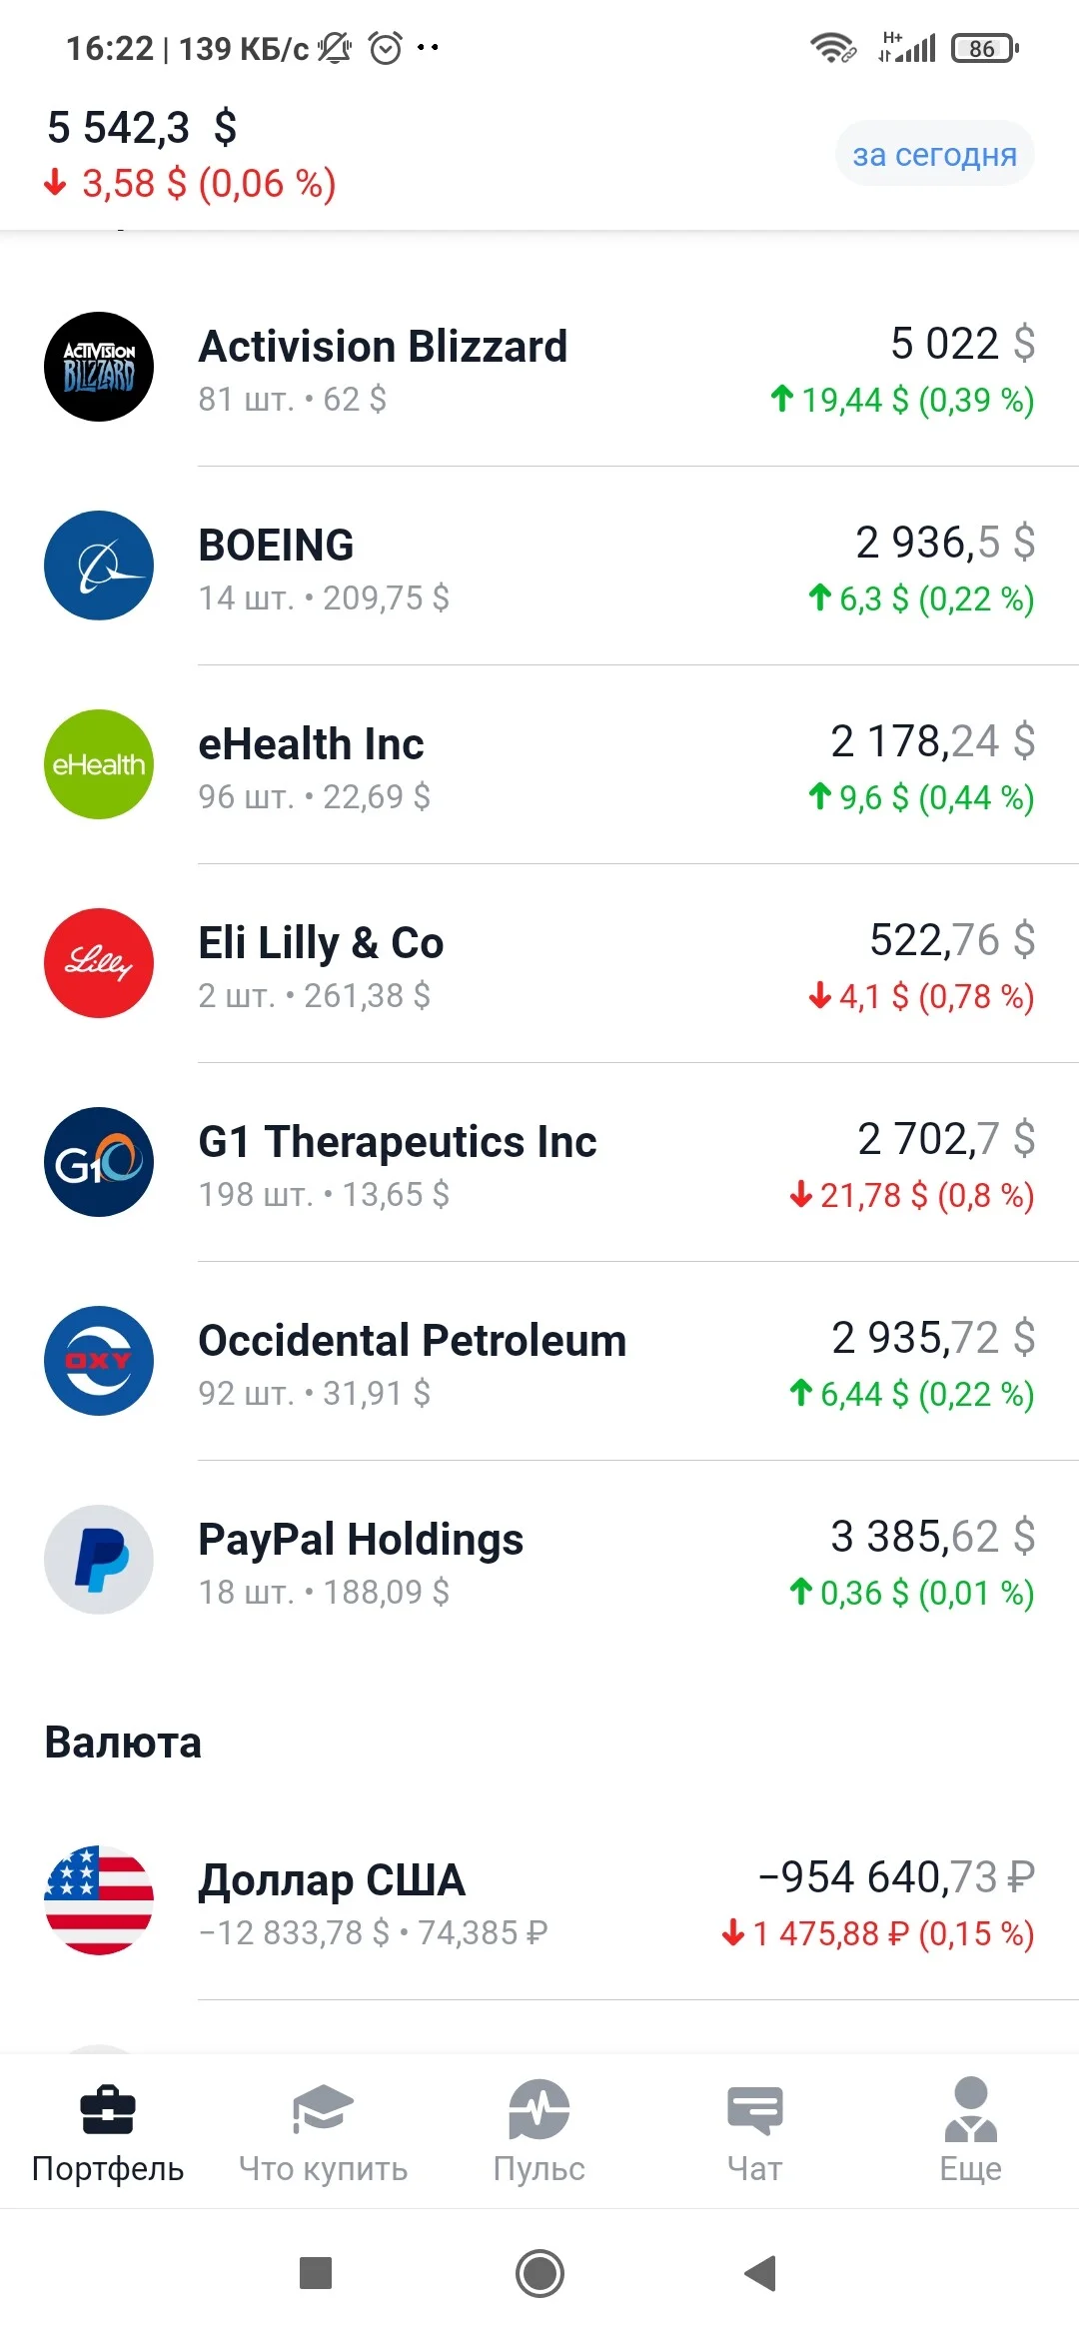Open the Портфель tab
Image resolution: width=1079 pixels, height=2338 pixels.
point(108,2132)
